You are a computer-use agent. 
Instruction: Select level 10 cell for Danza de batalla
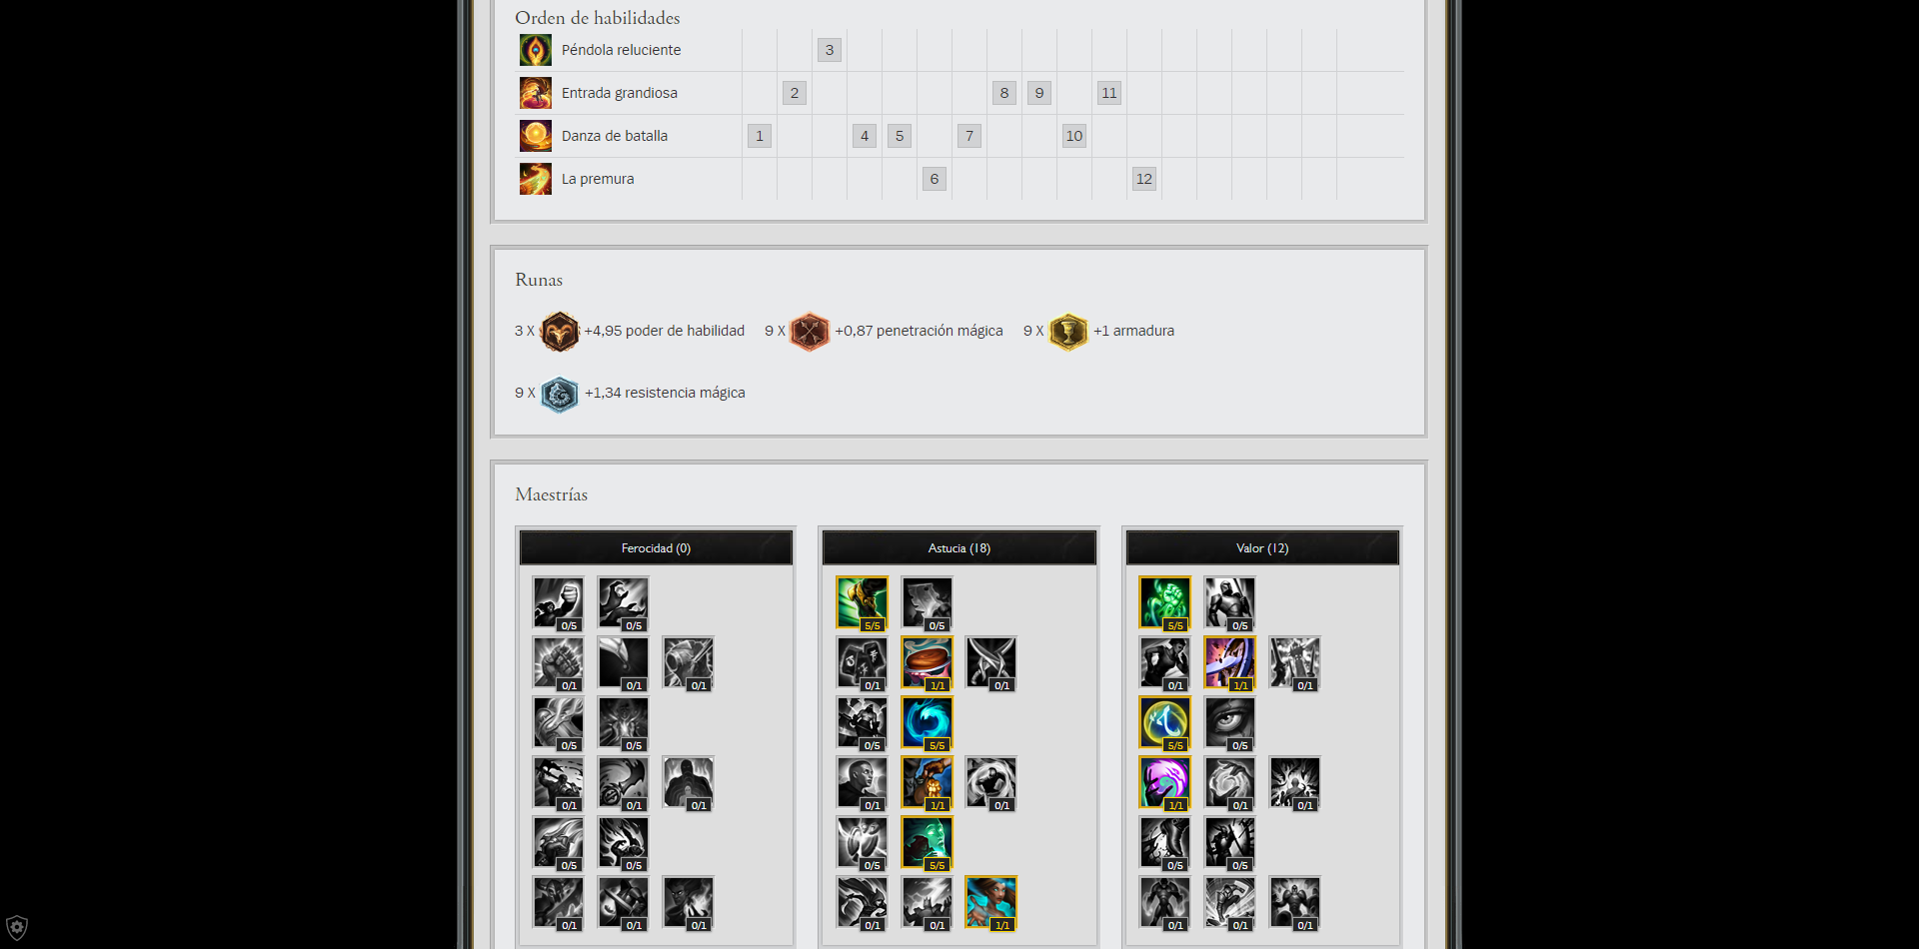1074,136
